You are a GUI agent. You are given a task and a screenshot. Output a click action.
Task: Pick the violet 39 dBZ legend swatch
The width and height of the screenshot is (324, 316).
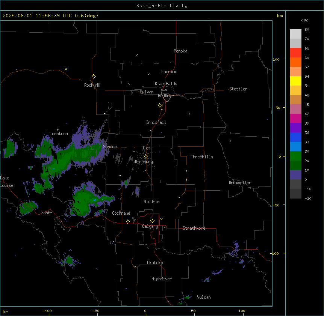click(x=295, y=128)
